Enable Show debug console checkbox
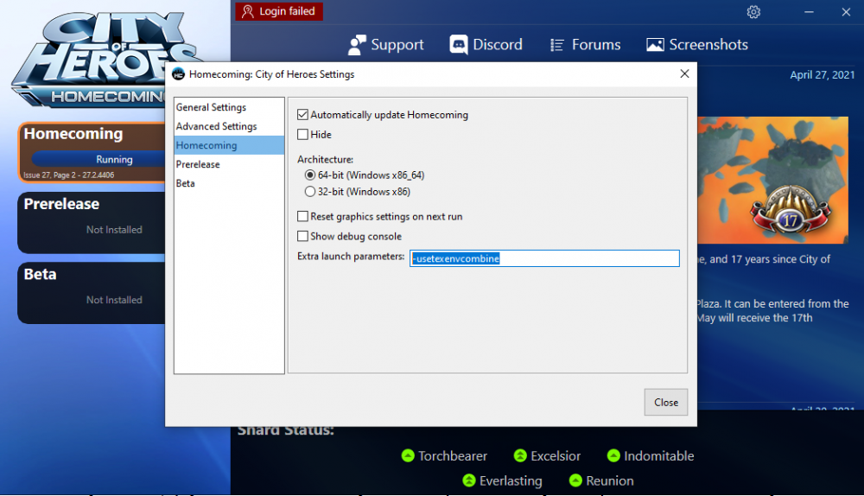864x496 pixels. pyautogui.click(x=302, y=237)
